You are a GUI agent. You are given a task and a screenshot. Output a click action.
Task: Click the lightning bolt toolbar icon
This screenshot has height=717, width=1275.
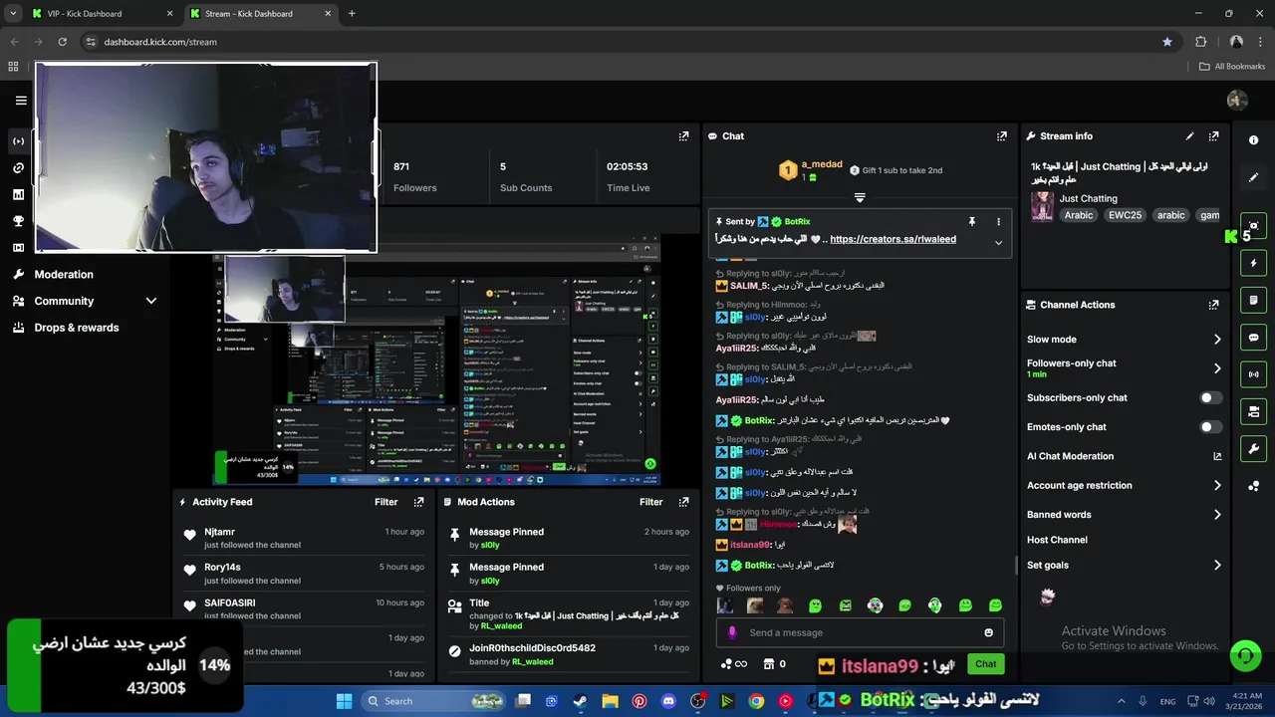click(1253, 263)
